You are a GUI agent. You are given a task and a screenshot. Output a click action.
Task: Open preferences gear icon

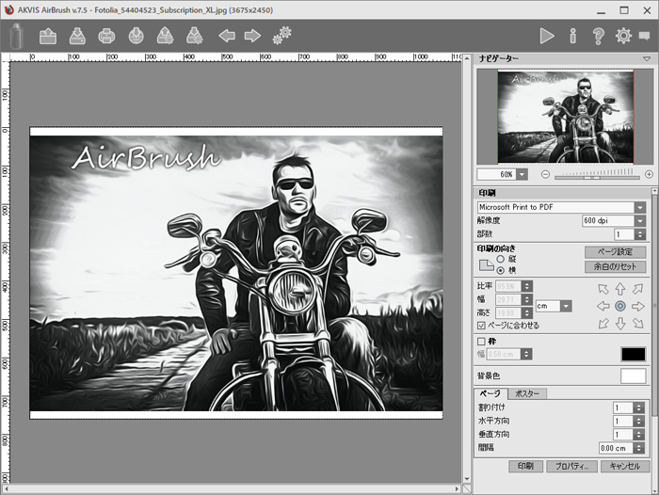623,36
